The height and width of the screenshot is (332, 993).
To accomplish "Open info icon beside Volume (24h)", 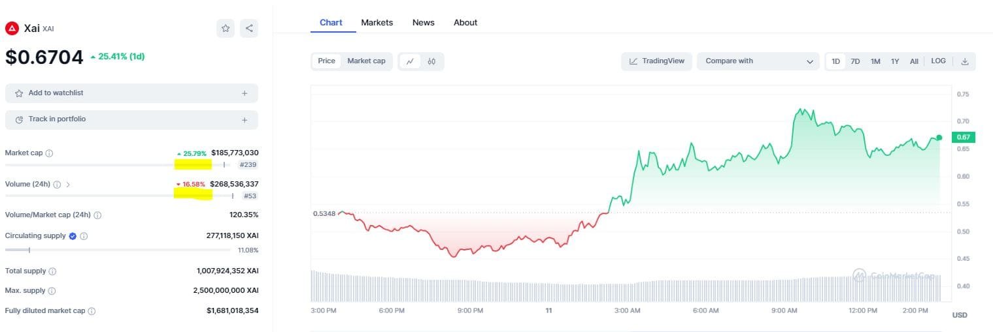I will pos(57,185).
